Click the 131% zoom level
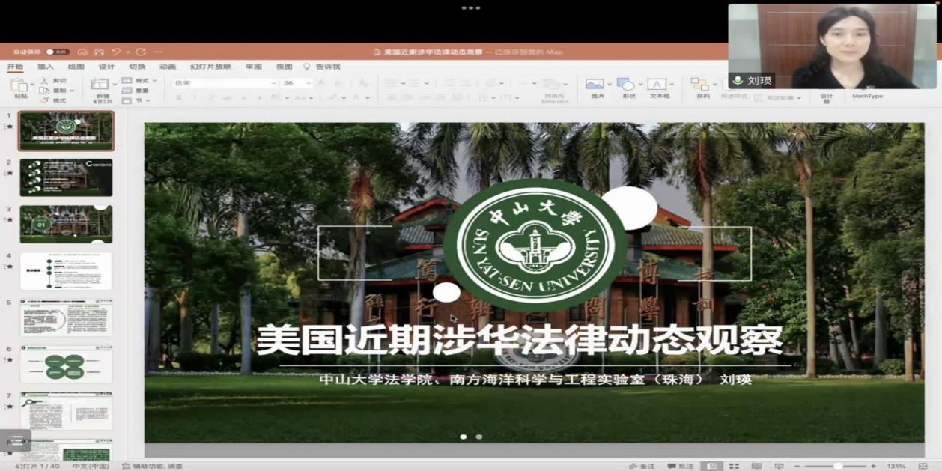The image size is (942, 471). click(x=897, y=466)
